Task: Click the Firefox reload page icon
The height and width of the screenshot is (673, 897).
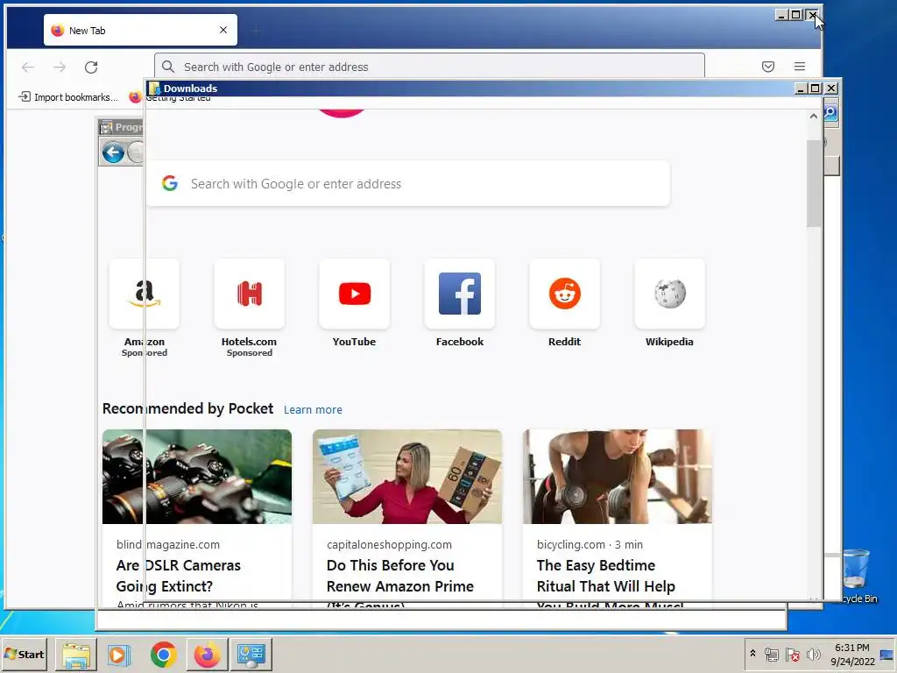Action: pos(91,67)
